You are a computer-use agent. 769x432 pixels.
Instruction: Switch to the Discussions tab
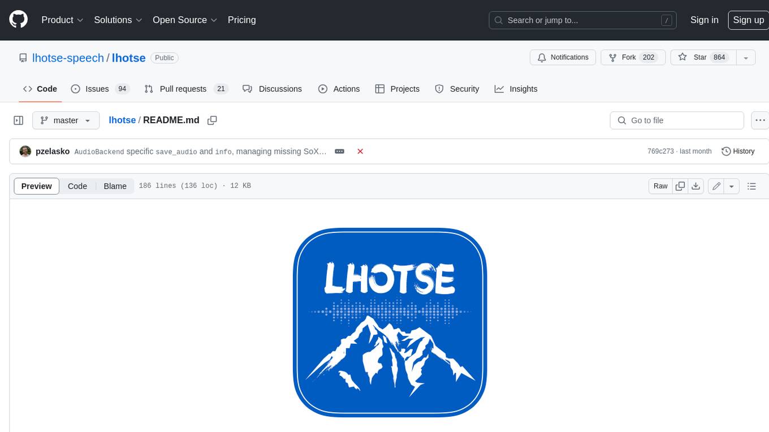click(x=272, y=89)
